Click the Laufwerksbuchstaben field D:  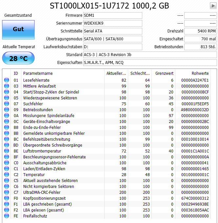113,47
